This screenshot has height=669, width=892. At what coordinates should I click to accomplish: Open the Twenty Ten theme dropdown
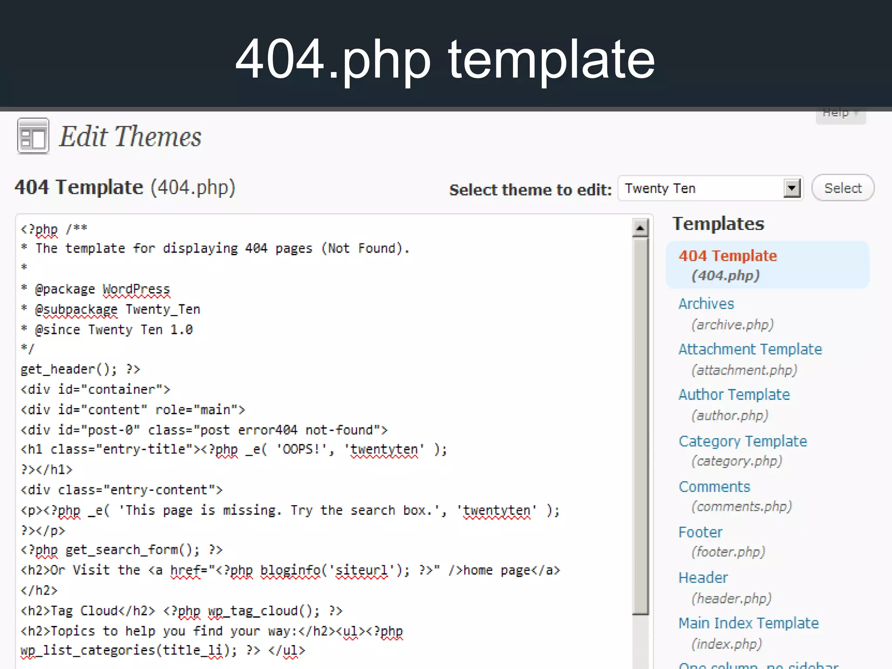[x=710, y=188]
